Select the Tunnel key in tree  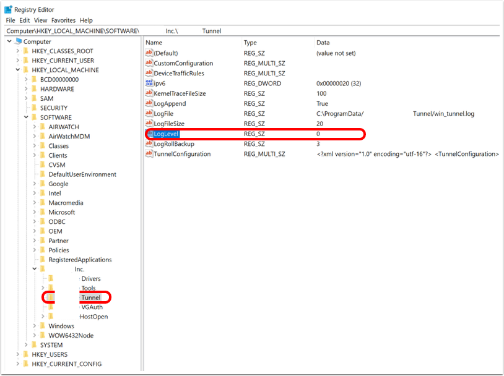(90, 297)
